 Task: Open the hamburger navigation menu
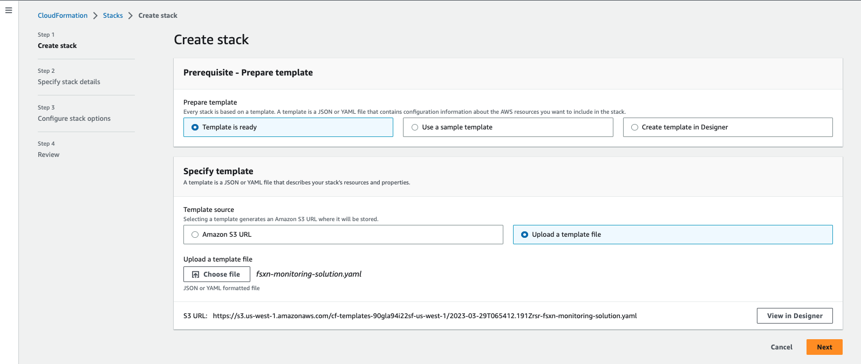coord(9,10)
